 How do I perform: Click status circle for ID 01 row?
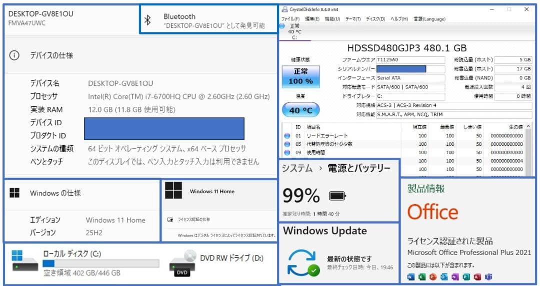(x=287, y=136)
